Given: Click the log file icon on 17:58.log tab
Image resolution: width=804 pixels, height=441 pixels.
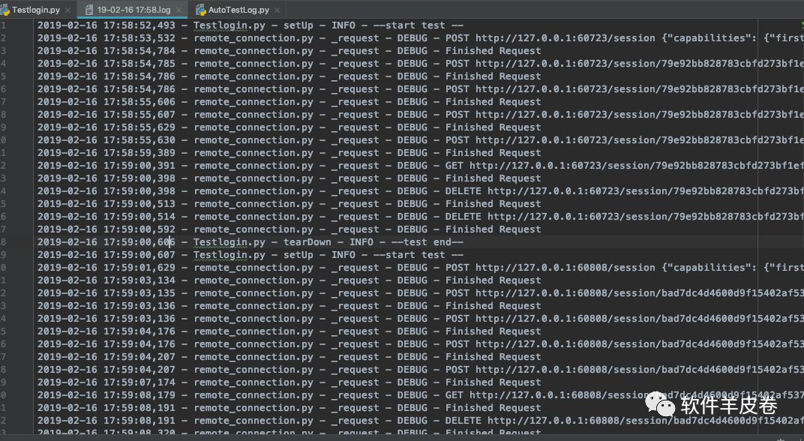Looking at the screenshot, I should [x=89, y=9].
